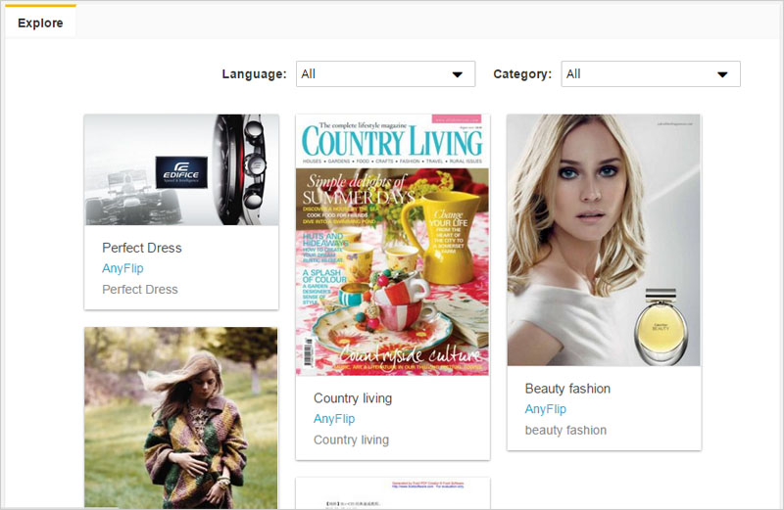Viewport: 784px width, 510px height.
Task: Open the Beauty fashion cover image
Action: pos(604,240)
